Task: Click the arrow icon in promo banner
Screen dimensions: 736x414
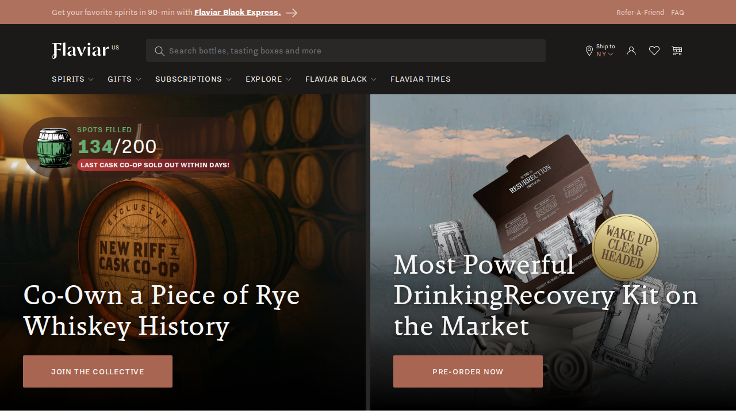Action: tap(292, 13)
